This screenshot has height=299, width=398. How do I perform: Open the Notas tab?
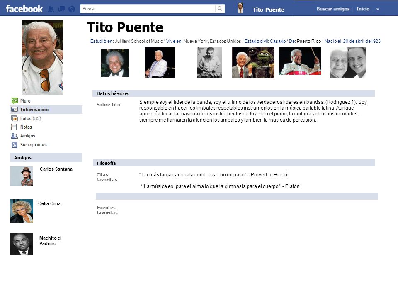[26, 127]
